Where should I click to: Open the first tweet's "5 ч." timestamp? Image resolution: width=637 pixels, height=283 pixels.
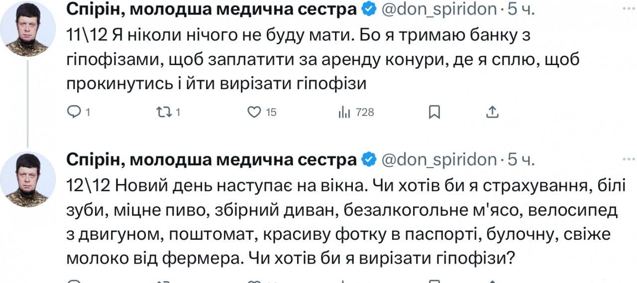521,9
